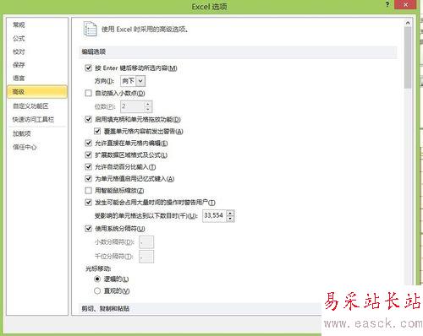Increase 位数 with the up stepper arrow
This screenshot has height=336, width=423.
tap(148, 104)
